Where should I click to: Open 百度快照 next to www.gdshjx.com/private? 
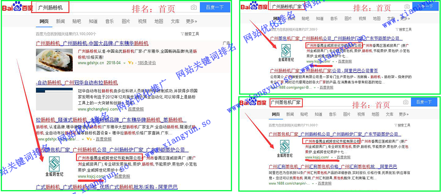tap(104, 139)
